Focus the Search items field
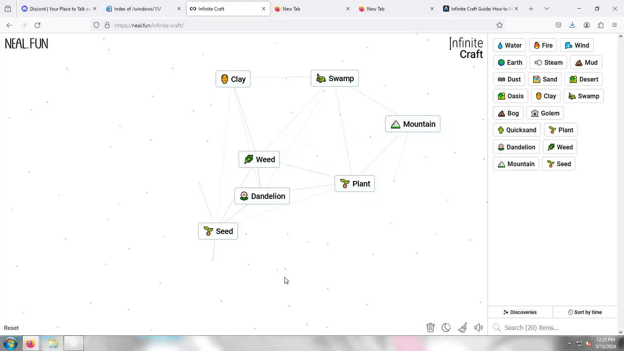 click(x=553, y=328)
